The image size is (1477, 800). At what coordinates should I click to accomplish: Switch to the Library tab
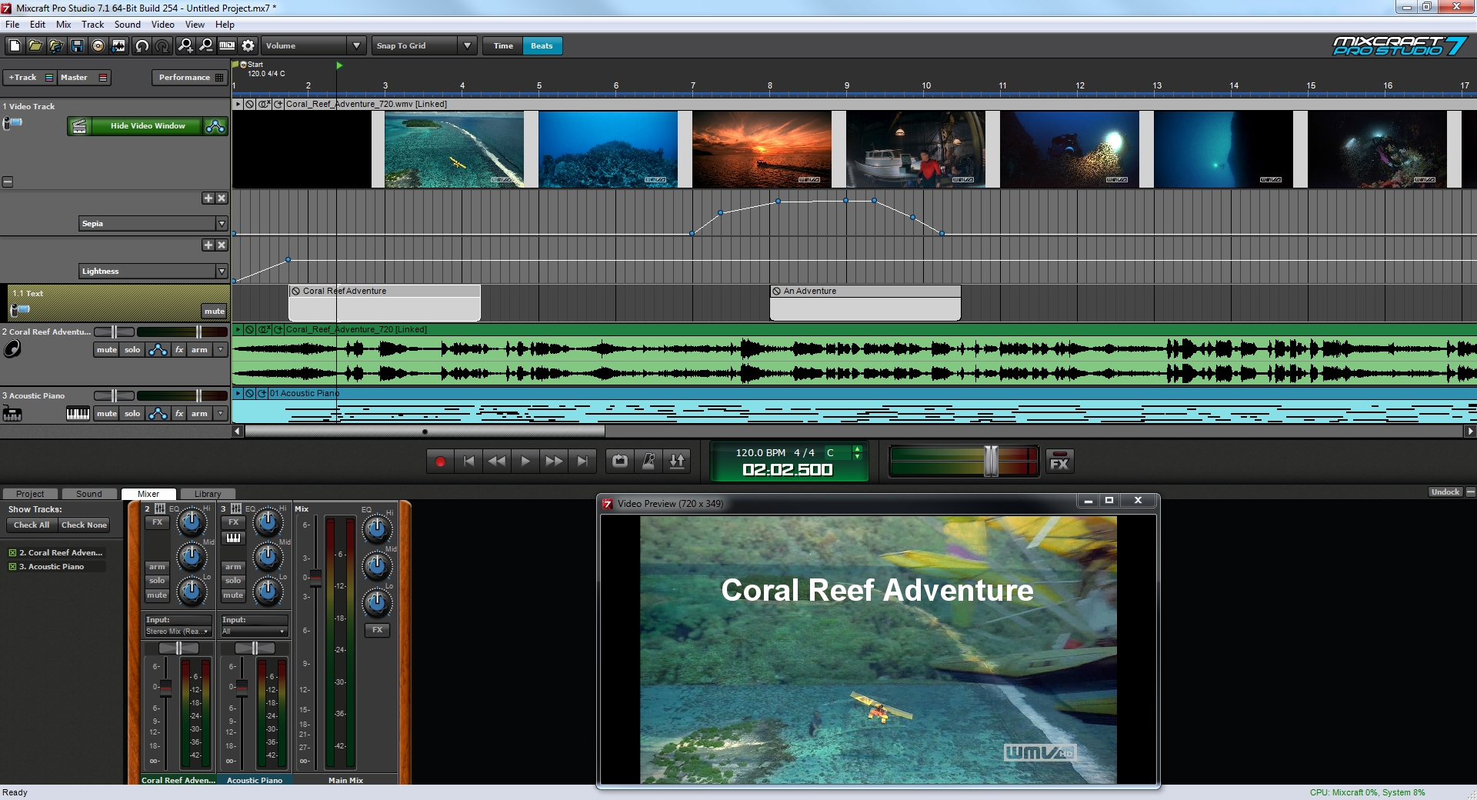208,494
